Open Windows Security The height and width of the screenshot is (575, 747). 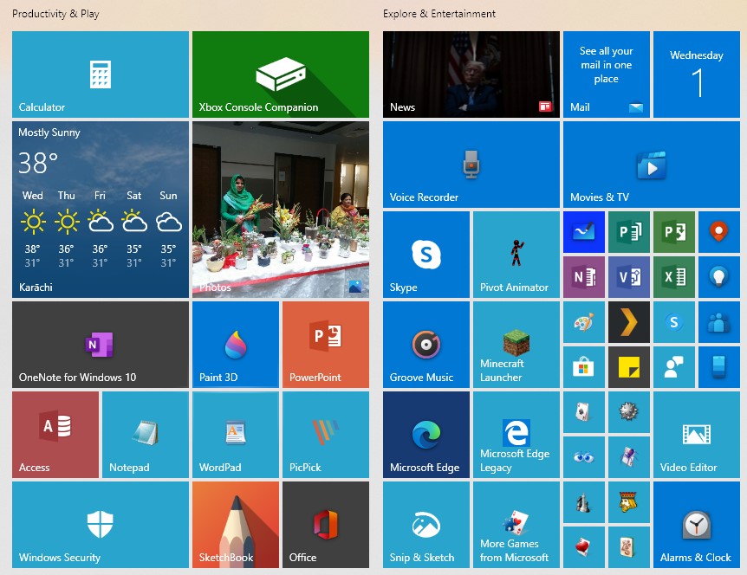tap(101, 525)
